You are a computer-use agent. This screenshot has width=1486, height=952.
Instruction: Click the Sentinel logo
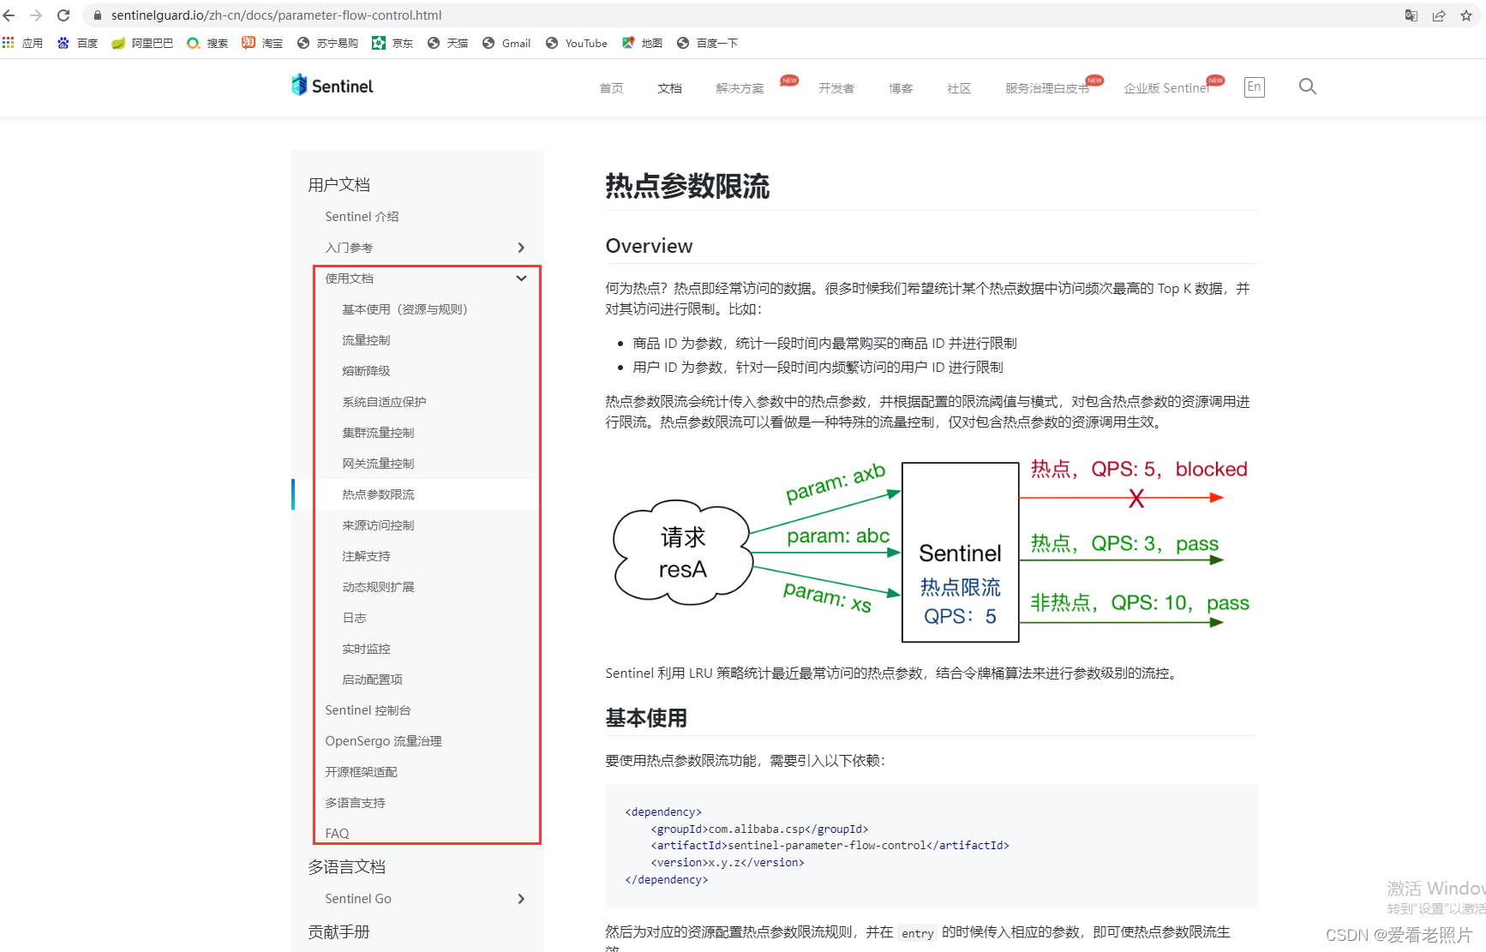point(333,86)
